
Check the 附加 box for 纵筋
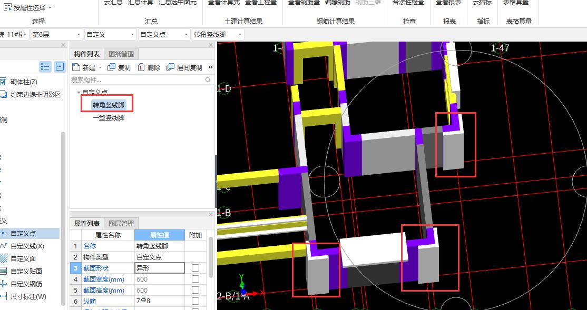pyautogui.click(x=195, y=301)
